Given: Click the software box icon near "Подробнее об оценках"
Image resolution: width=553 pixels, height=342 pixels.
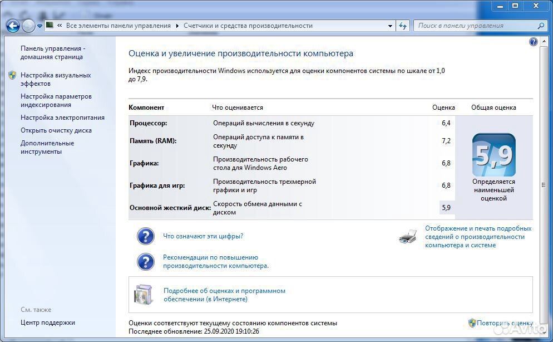Looking at the screenshot, I should [x=143, y=295].
